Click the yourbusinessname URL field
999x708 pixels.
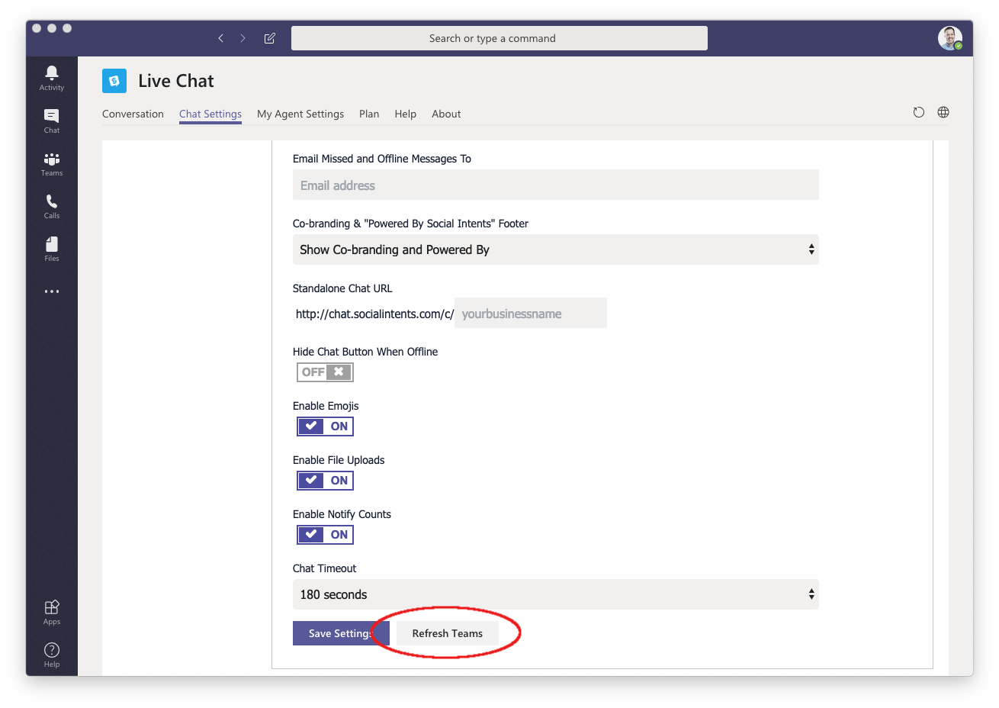(531, 314)
